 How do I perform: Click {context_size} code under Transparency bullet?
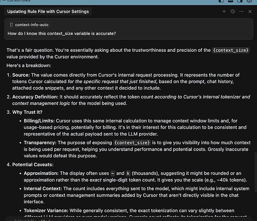tap(132, 143)
